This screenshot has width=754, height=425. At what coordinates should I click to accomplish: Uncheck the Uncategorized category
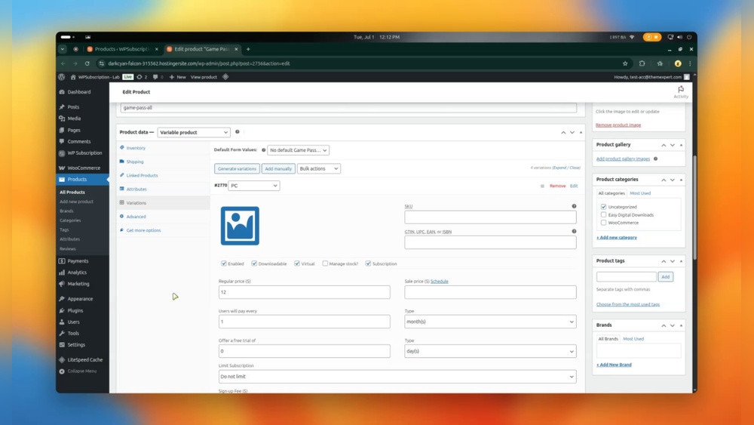(603, 207)
